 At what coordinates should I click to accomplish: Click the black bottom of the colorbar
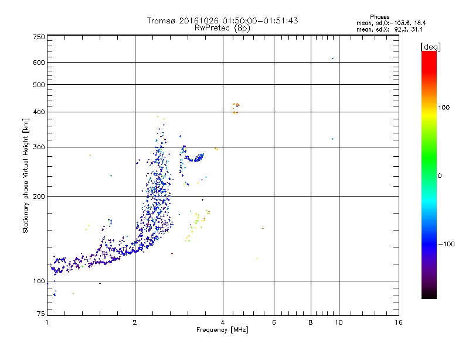[x=429, y=294]
